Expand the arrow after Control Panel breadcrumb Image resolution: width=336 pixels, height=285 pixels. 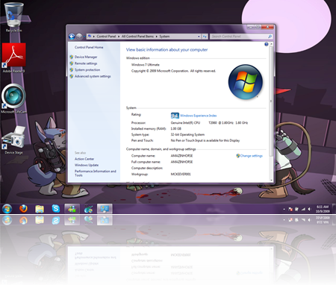[119, 37]
